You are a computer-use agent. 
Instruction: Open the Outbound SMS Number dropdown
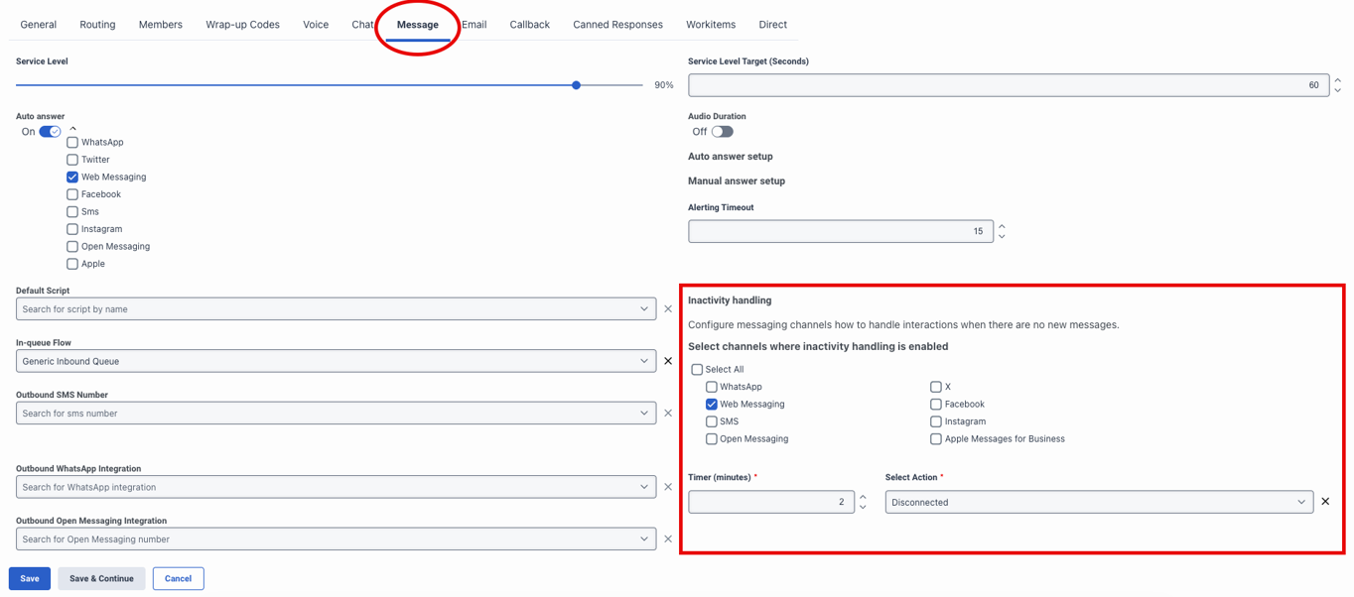pos(644,414)
